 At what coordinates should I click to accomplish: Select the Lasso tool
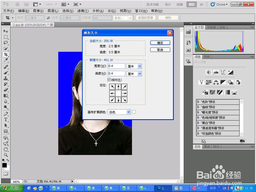[x=6, y=43]
